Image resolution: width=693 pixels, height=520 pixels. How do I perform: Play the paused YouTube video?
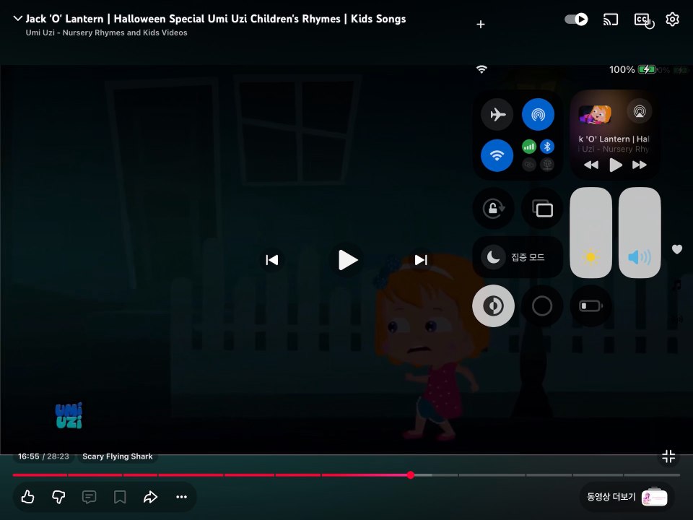(x=347, y=260)
